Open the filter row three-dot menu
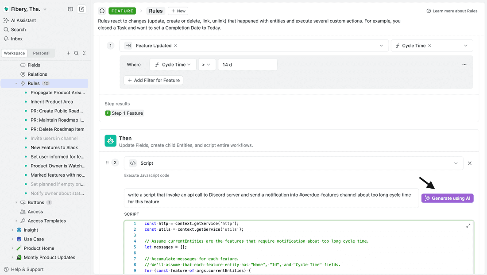This screenshot has height=275, width=487. pos(464,65)
